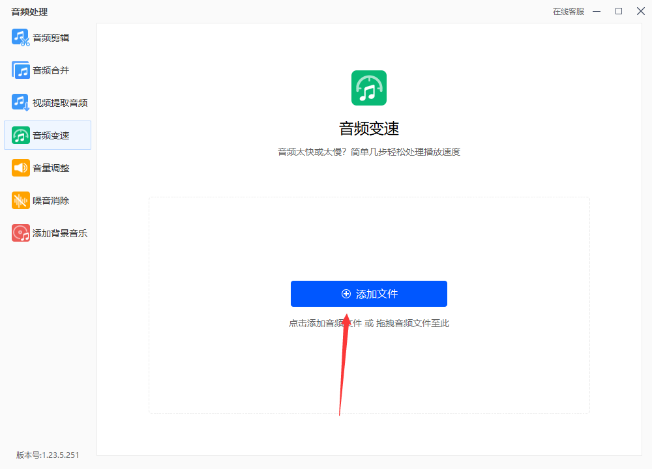Screen dimensions: 652x469
Task: Click the red background music disc icon
Action: [x=21, y=233]
